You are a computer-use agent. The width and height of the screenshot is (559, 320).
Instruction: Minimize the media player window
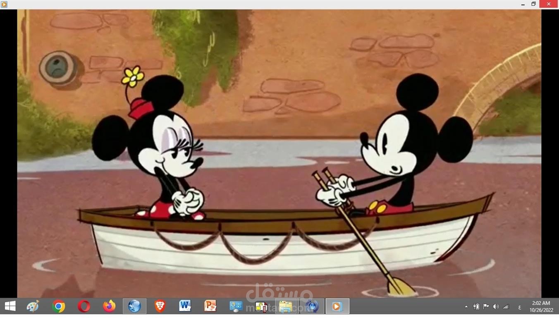pos(523,4)
